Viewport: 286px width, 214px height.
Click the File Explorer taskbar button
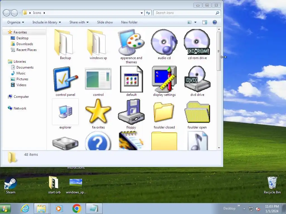click(x=41, y=208)
